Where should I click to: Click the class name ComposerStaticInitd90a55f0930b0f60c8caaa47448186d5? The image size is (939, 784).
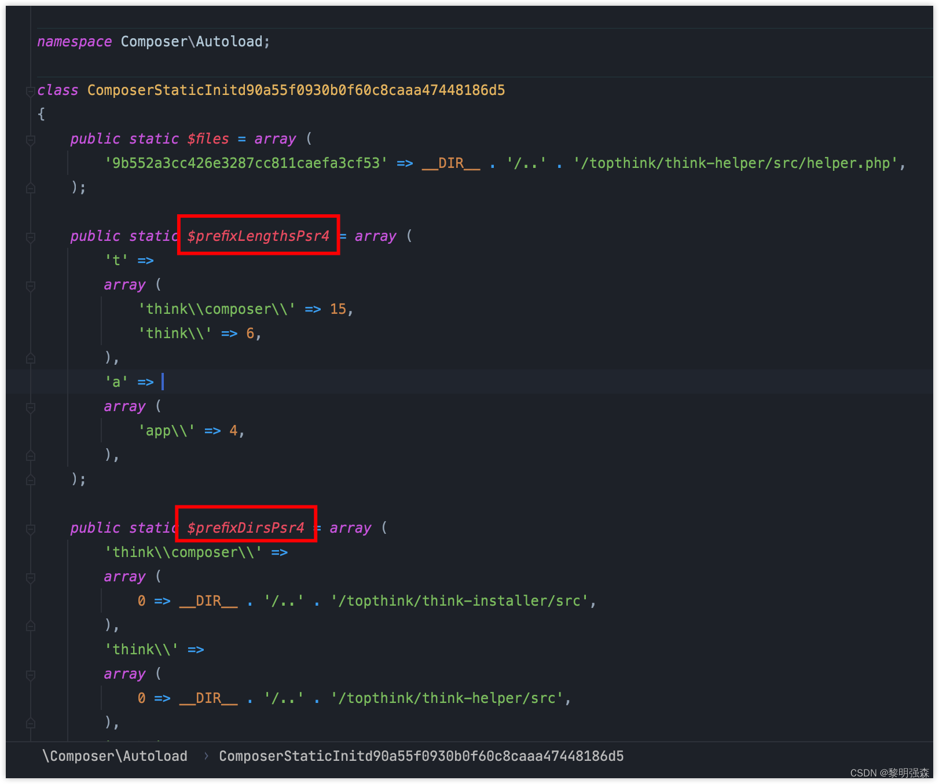click(x=296, y=90)
